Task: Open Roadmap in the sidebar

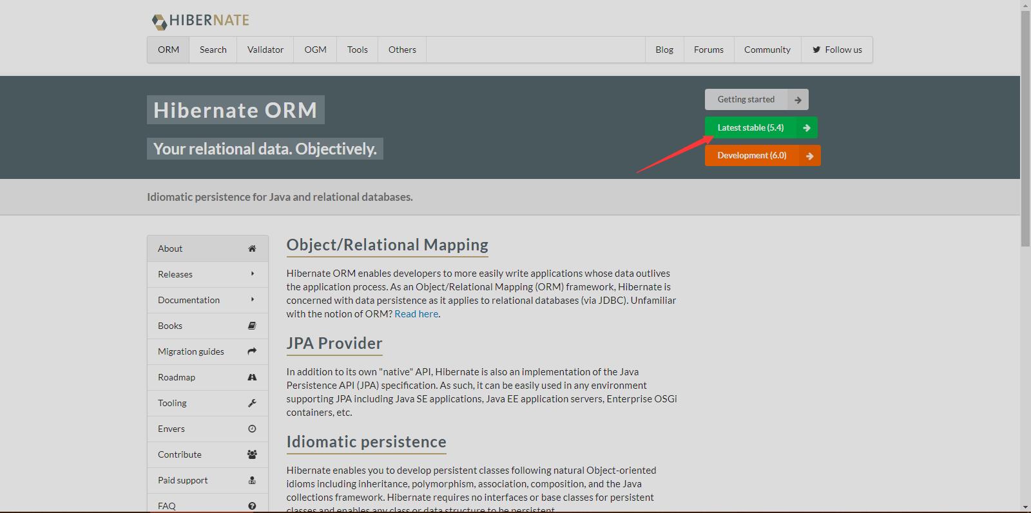Action: (x=207, y=377)
